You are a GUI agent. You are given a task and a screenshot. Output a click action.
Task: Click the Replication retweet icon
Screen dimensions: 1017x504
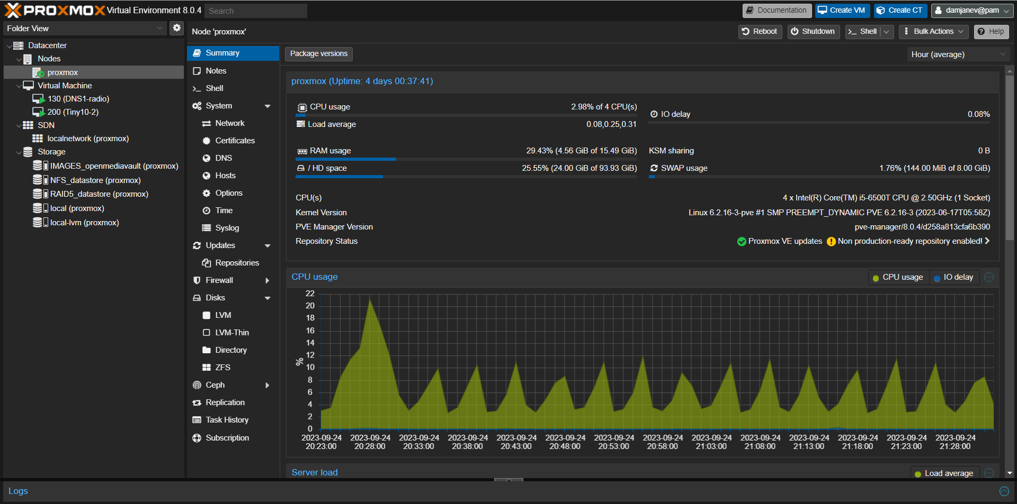[197, 403]
